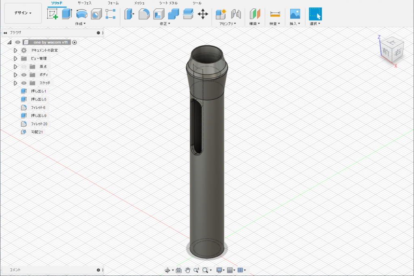Select the Press Pull tool

pos(129,14)
